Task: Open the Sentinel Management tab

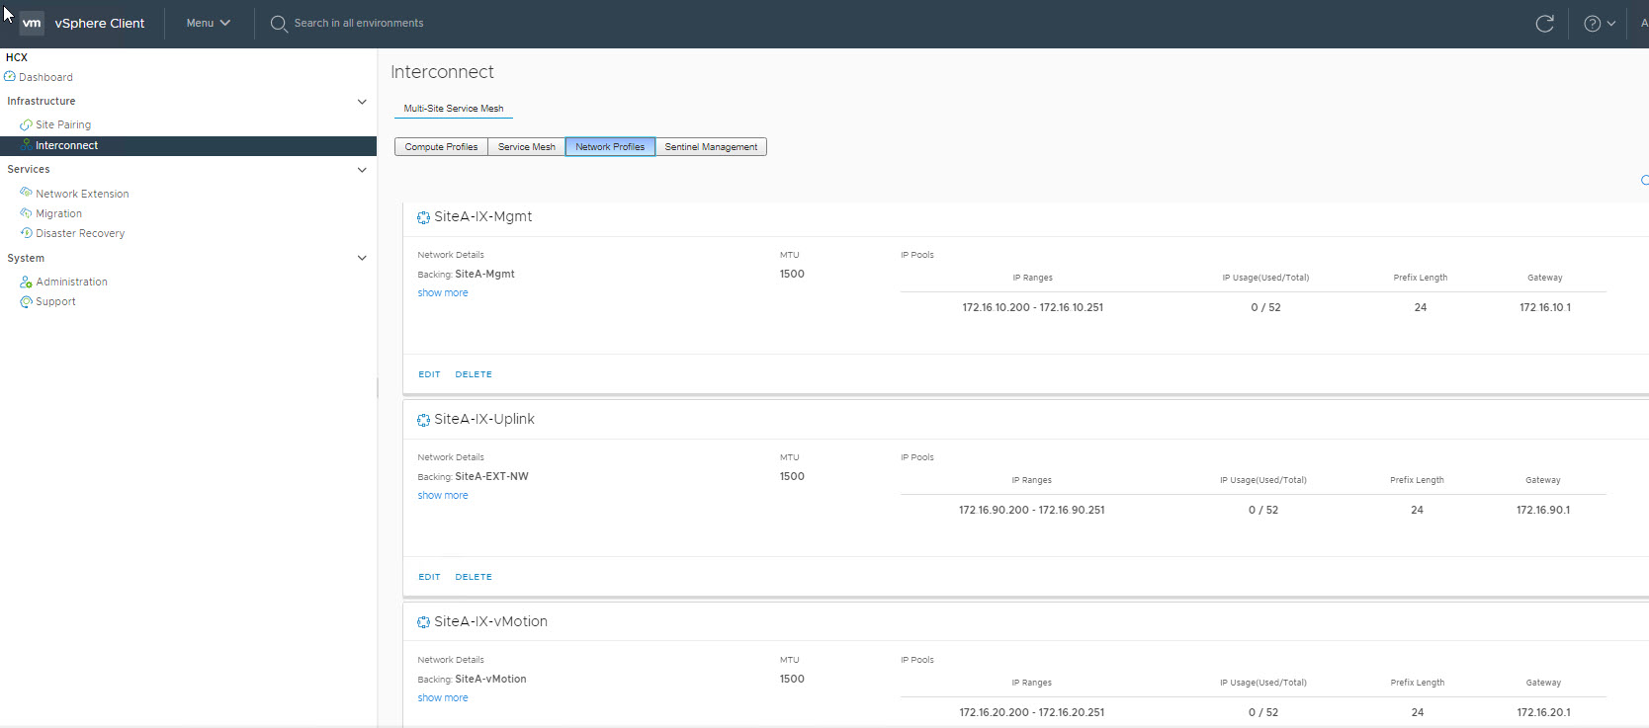Action: [x=710, y=147]
